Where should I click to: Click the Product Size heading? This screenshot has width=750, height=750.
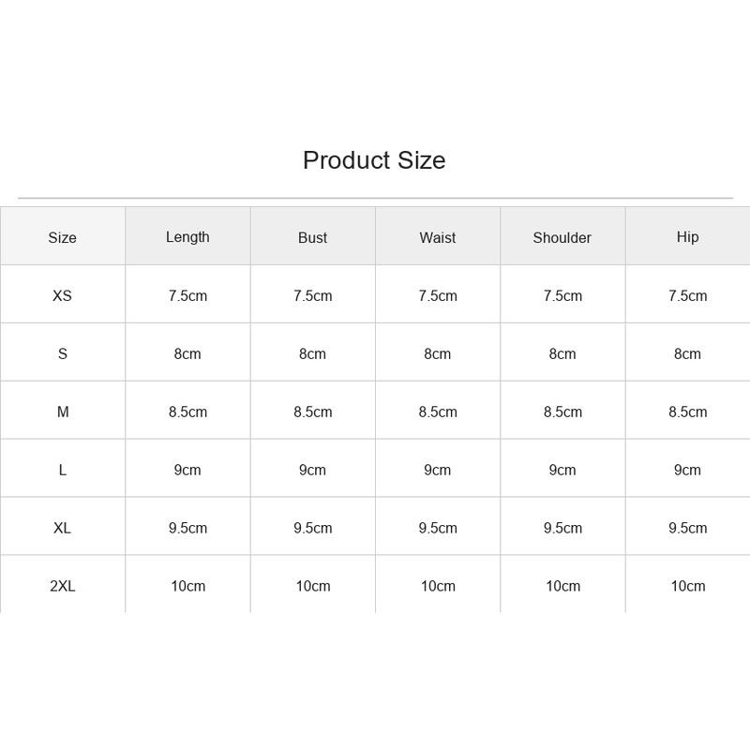(374, 160)
